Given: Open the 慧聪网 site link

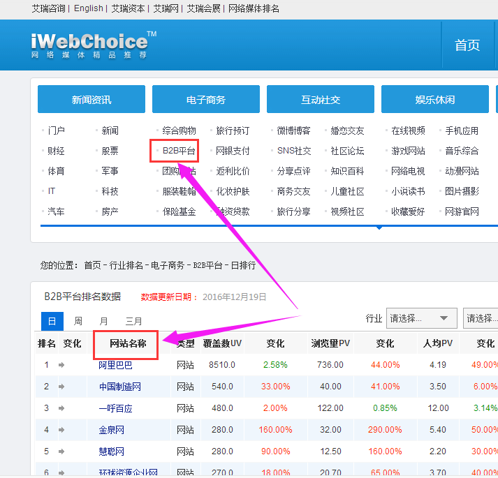Looking at the screenshot, I should [111, 451].
